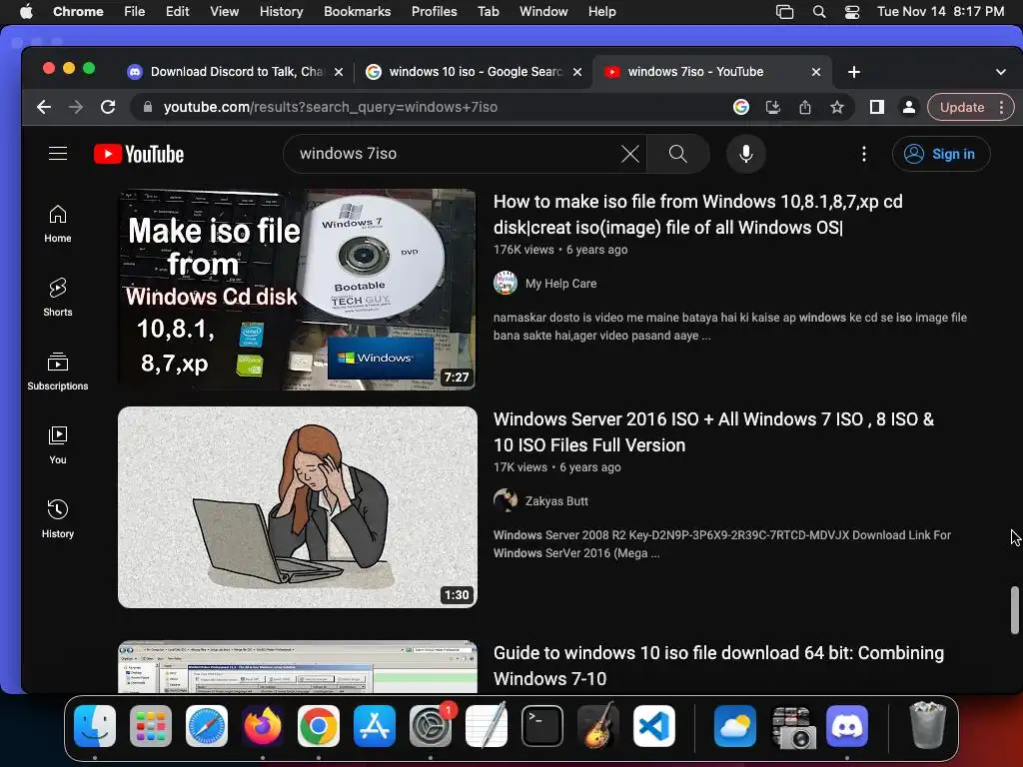Open the How to make iso file video title
Screen dimensions: 1023x767
point(697,214)
